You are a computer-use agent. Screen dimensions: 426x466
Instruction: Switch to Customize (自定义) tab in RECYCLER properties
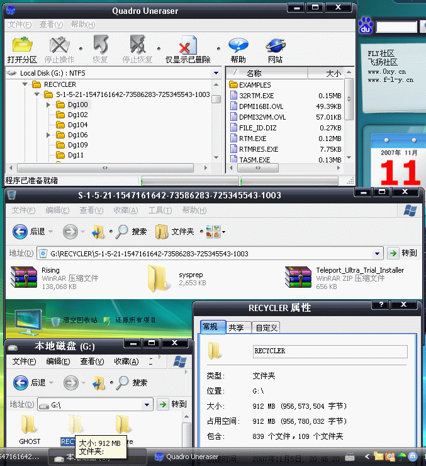tap(266, 327)
